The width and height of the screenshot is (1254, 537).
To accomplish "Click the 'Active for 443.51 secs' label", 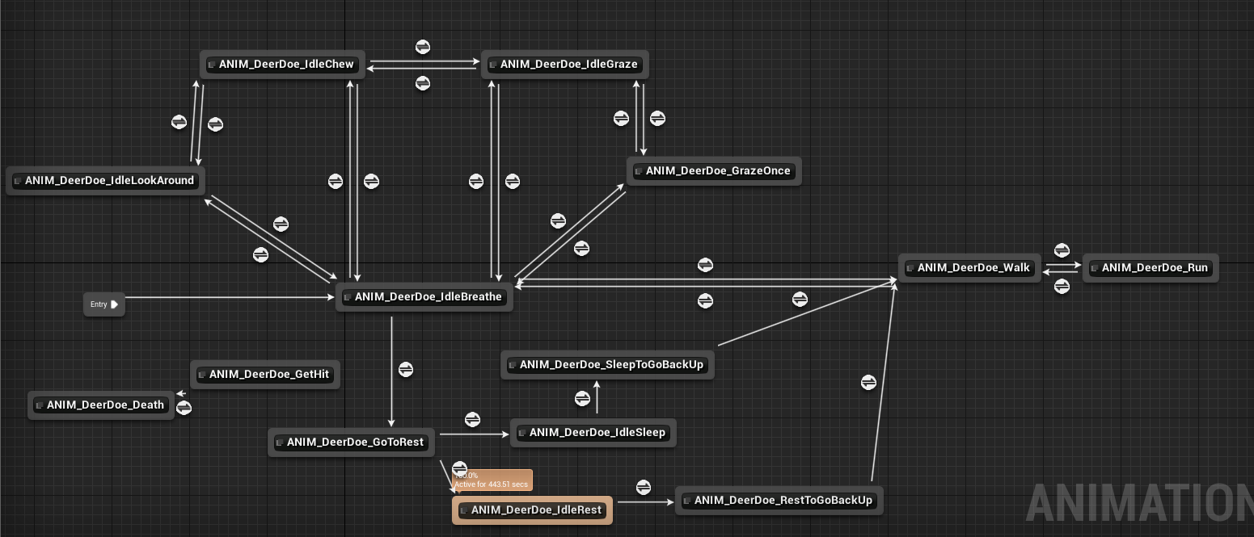I will 492,485.
